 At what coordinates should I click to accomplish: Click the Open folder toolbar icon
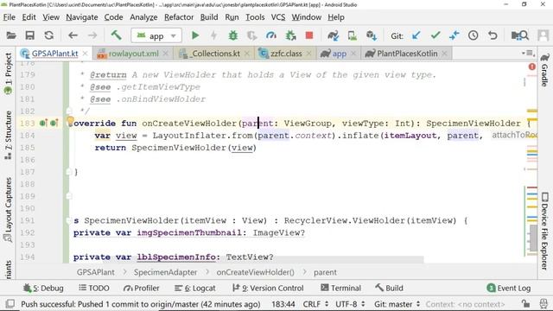click(11, 35)
